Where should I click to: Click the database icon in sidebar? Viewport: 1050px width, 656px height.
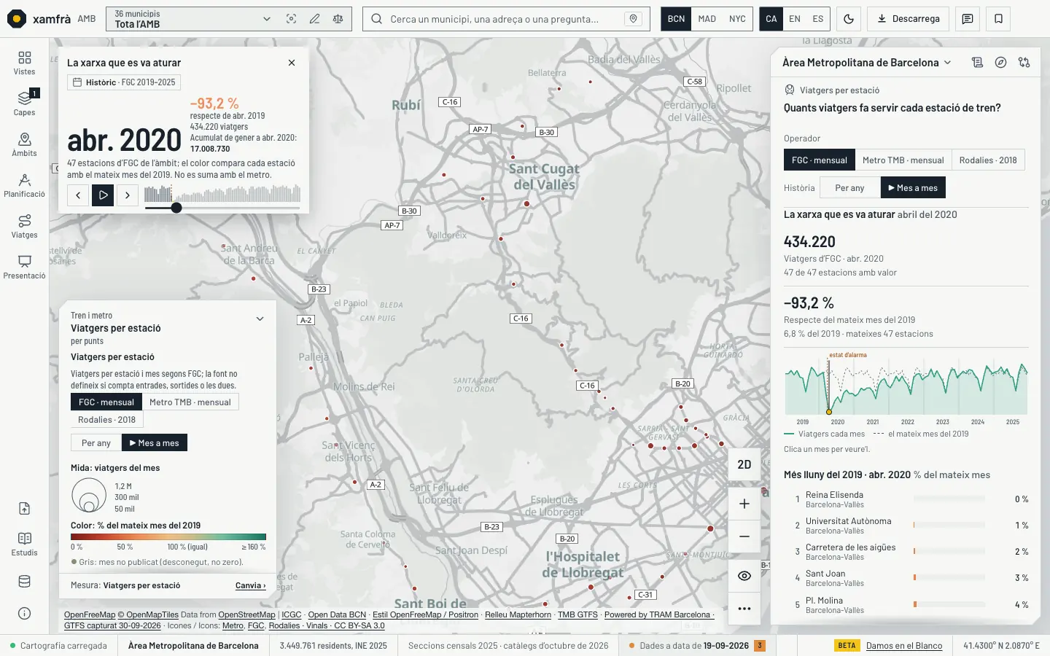point(24,582)
